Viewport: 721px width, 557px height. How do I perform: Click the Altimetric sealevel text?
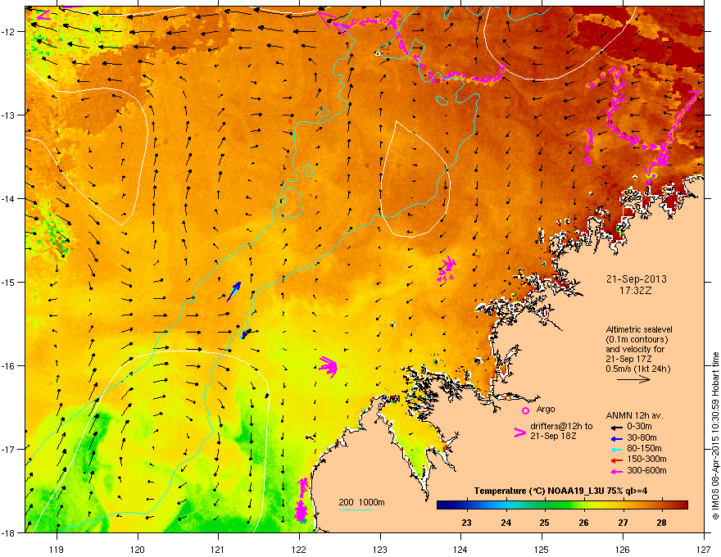click(639, 329)
